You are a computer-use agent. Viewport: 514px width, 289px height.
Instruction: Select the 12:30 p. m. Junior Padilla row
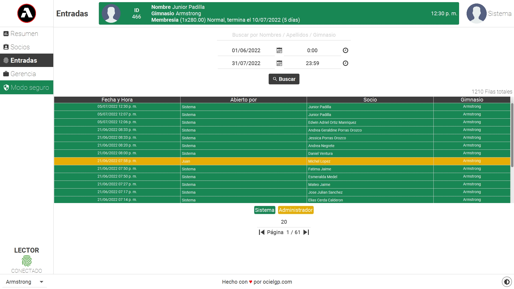coord(282,107)
